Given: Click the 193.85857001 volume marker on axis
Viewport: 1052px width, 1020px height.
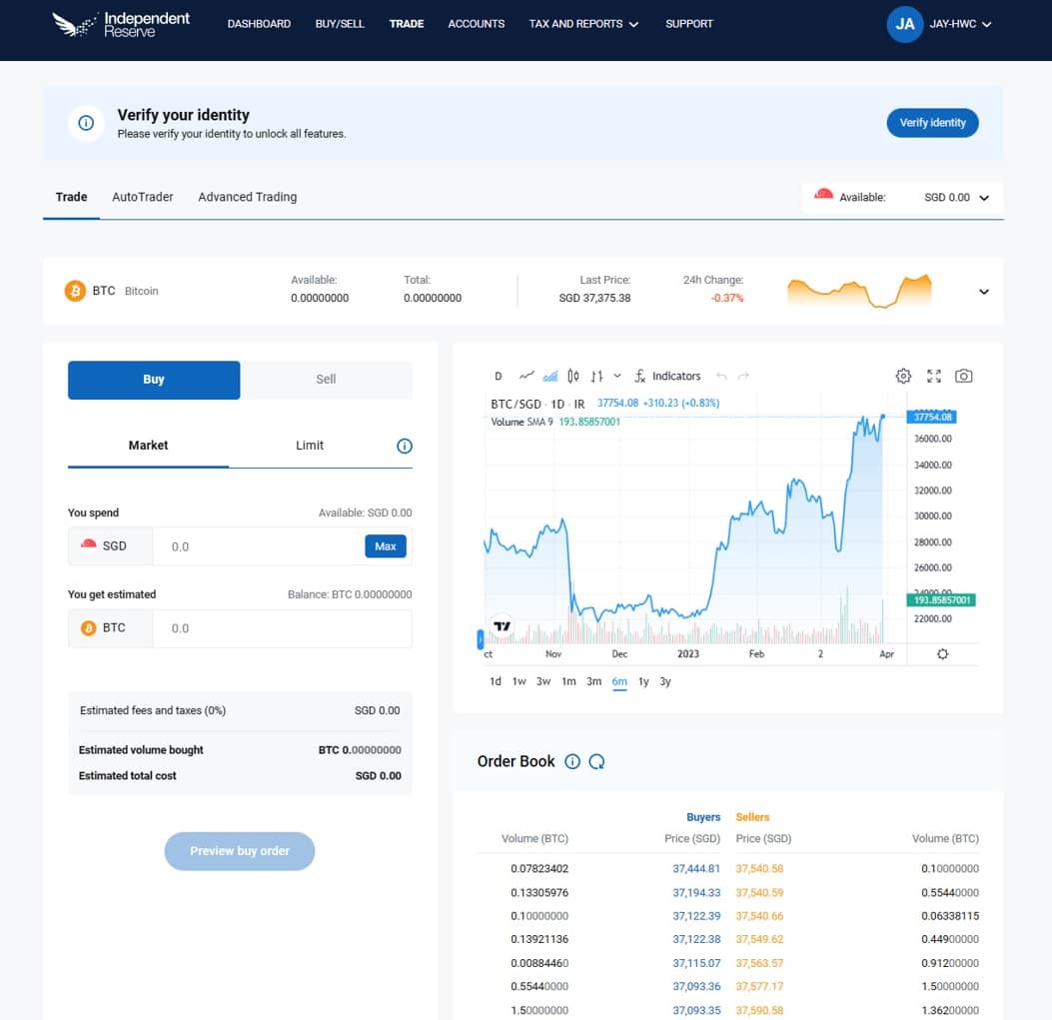Looking at the screenshot, I should [x=941, y=600].
